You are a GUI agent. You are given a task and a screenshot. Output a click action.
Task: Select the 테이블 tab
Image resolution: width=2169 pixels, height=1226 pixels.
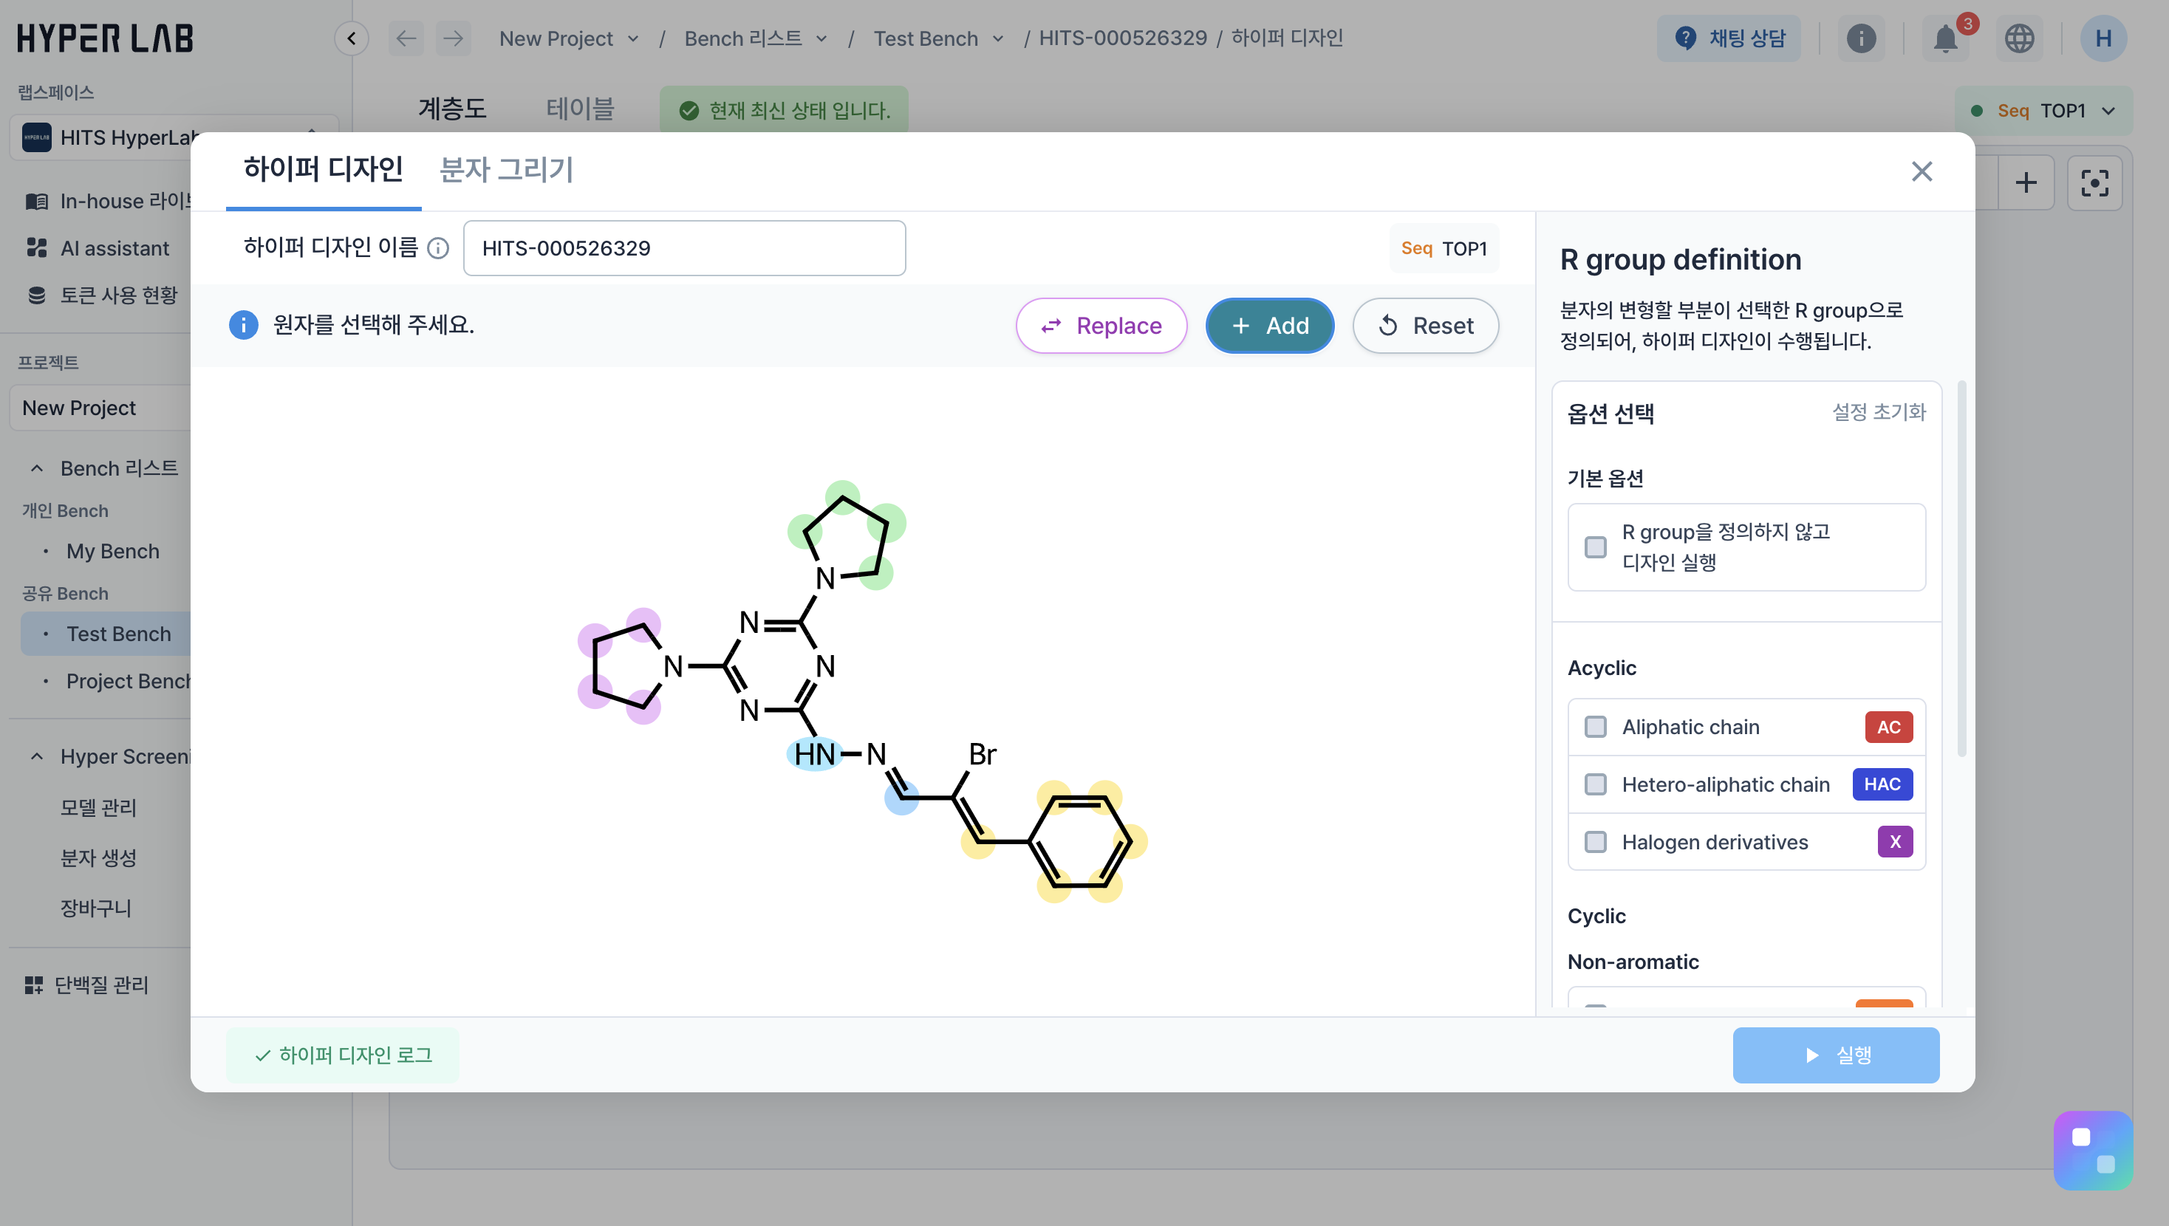coord(579,109)
